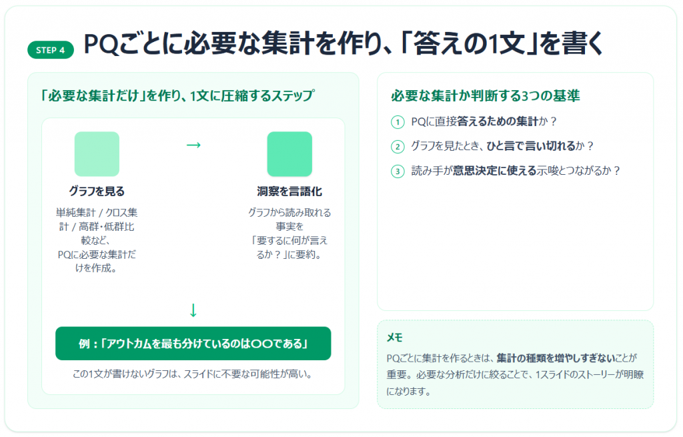
Task: Select the グラフを見る label
Action: tap(97, 191)
